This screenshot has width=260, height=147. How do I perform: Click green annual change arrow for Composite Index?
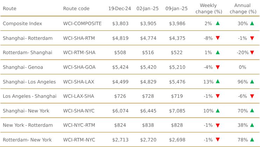click(x=252, y=23)
